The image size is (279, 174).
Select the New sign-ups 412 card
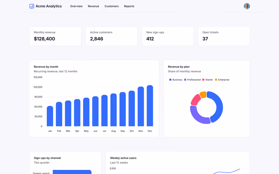168,36
